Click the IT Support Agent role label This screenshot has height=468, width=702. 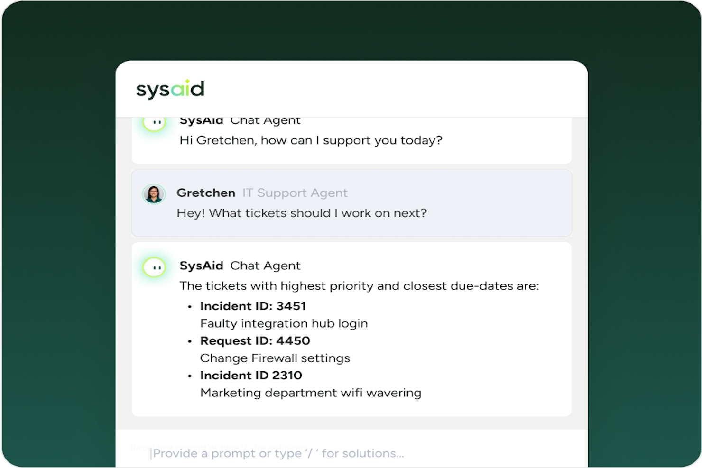click(x=294, y=193)
